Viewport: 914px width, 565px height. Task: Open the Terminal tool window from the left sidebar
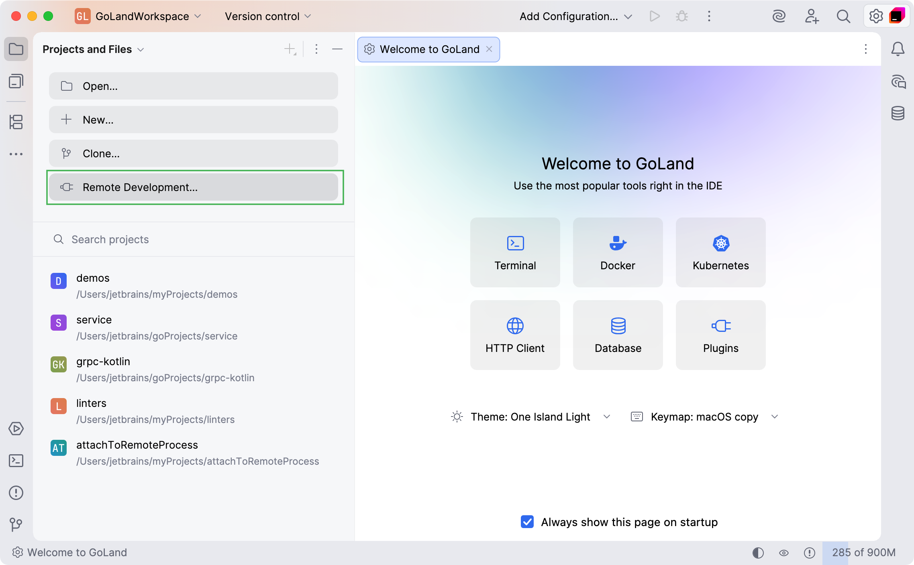(16, 461)
